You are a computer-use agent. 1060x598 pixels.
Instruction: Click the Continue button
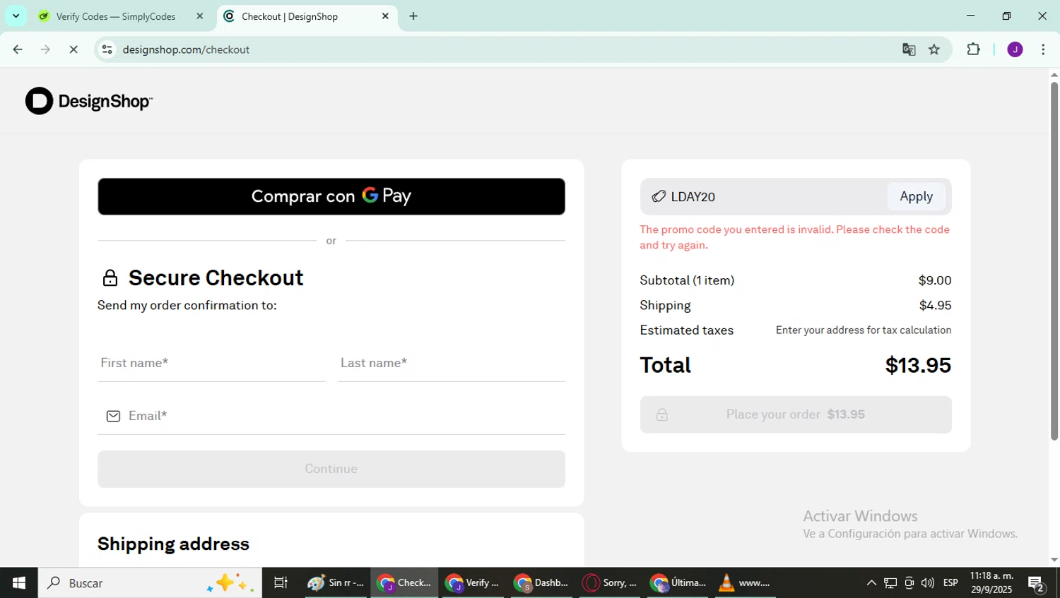coord(331,469)
